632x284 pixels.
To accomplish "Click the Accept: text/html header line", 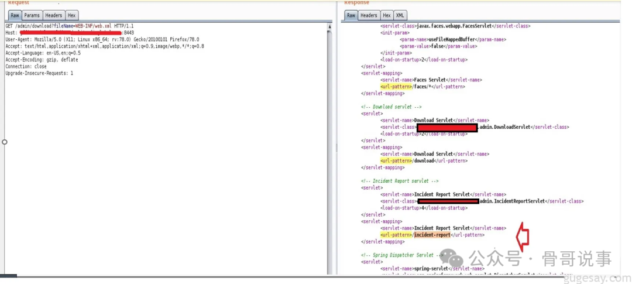I will tap(104, 46).
